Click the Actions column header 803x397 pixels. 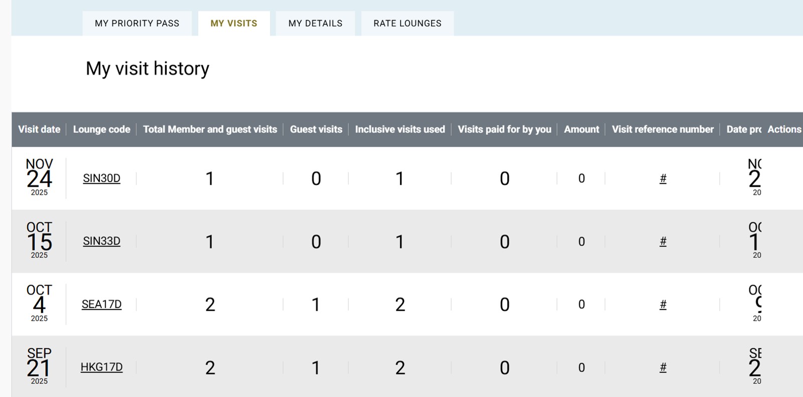[x=784, y=129]
